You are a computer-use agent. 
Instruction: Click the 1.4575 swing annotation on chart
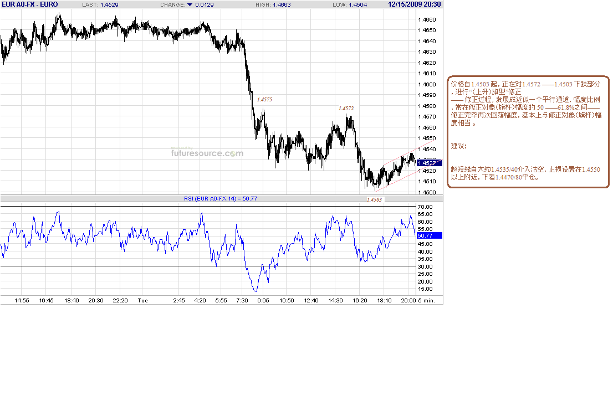click(265, 100)
